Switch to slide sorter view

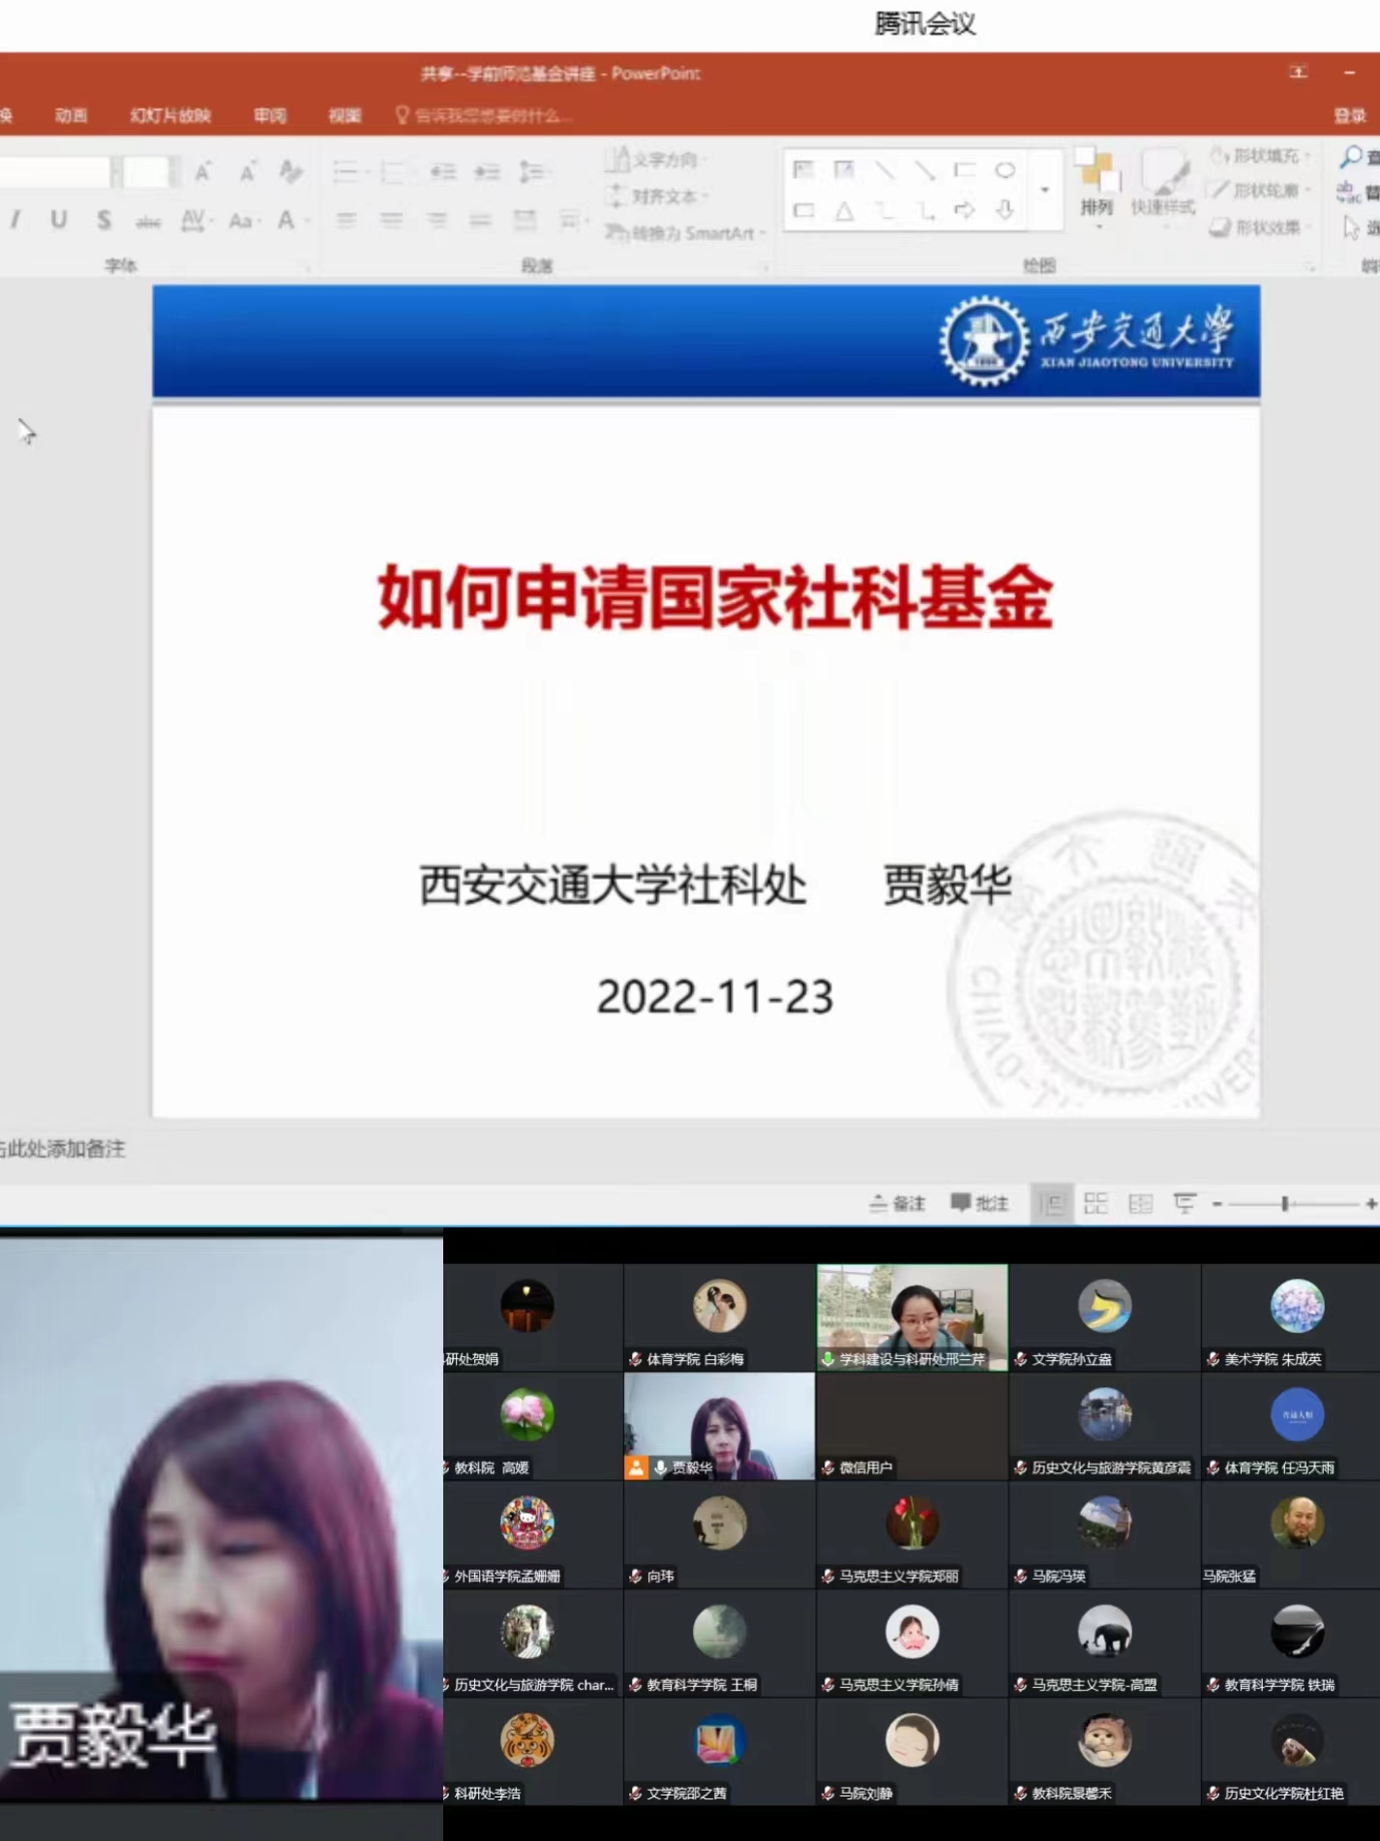1095,1203
